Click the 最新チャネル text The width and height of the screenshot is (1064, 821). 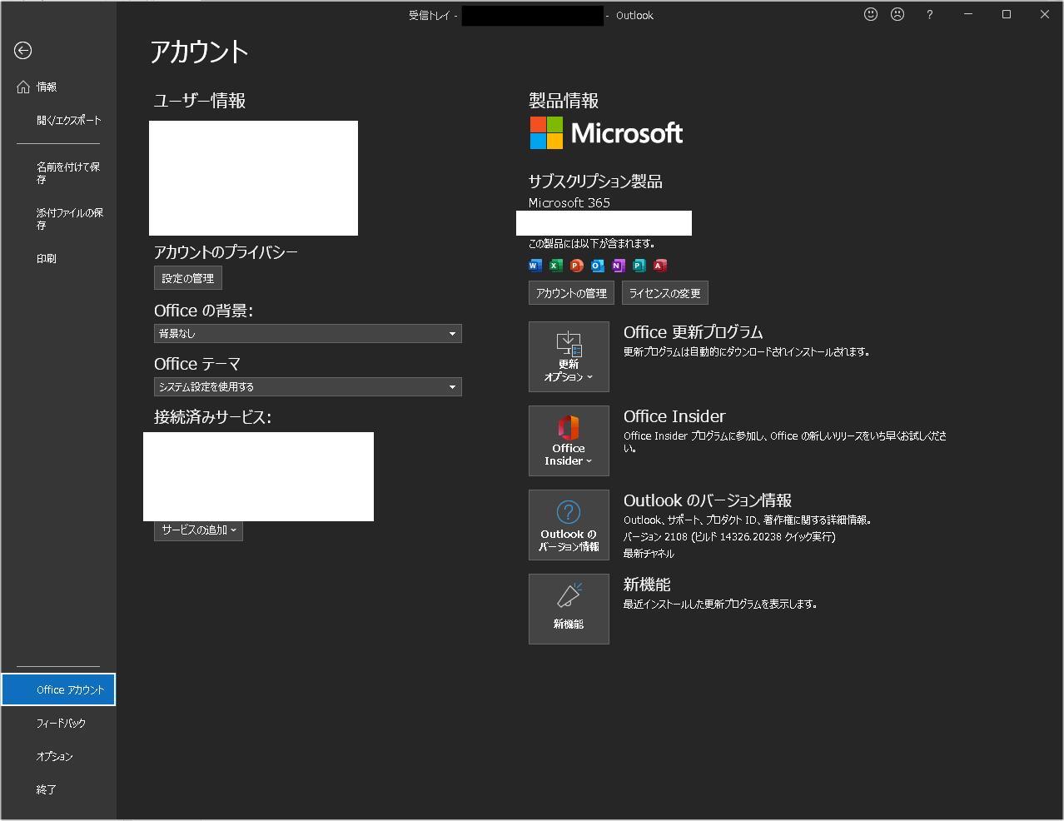coord(649,554)
